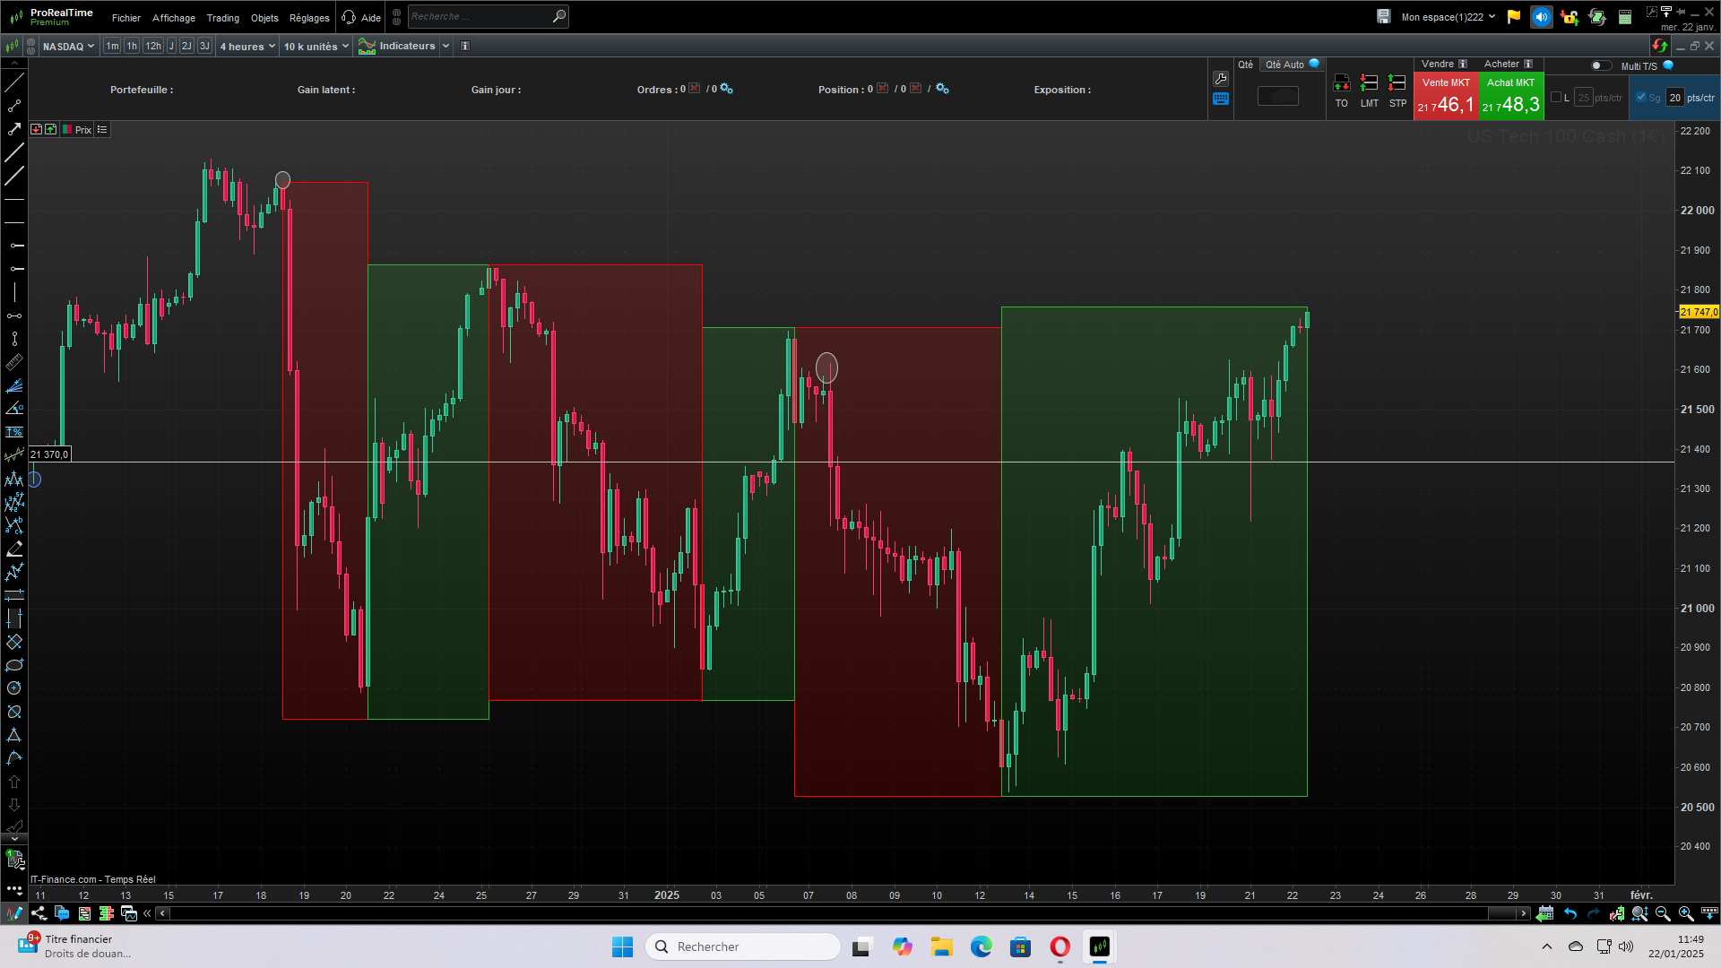Uncheck the Sg stop checkbox
Screen dimensions: 1721x968
tap(1641, 98)
